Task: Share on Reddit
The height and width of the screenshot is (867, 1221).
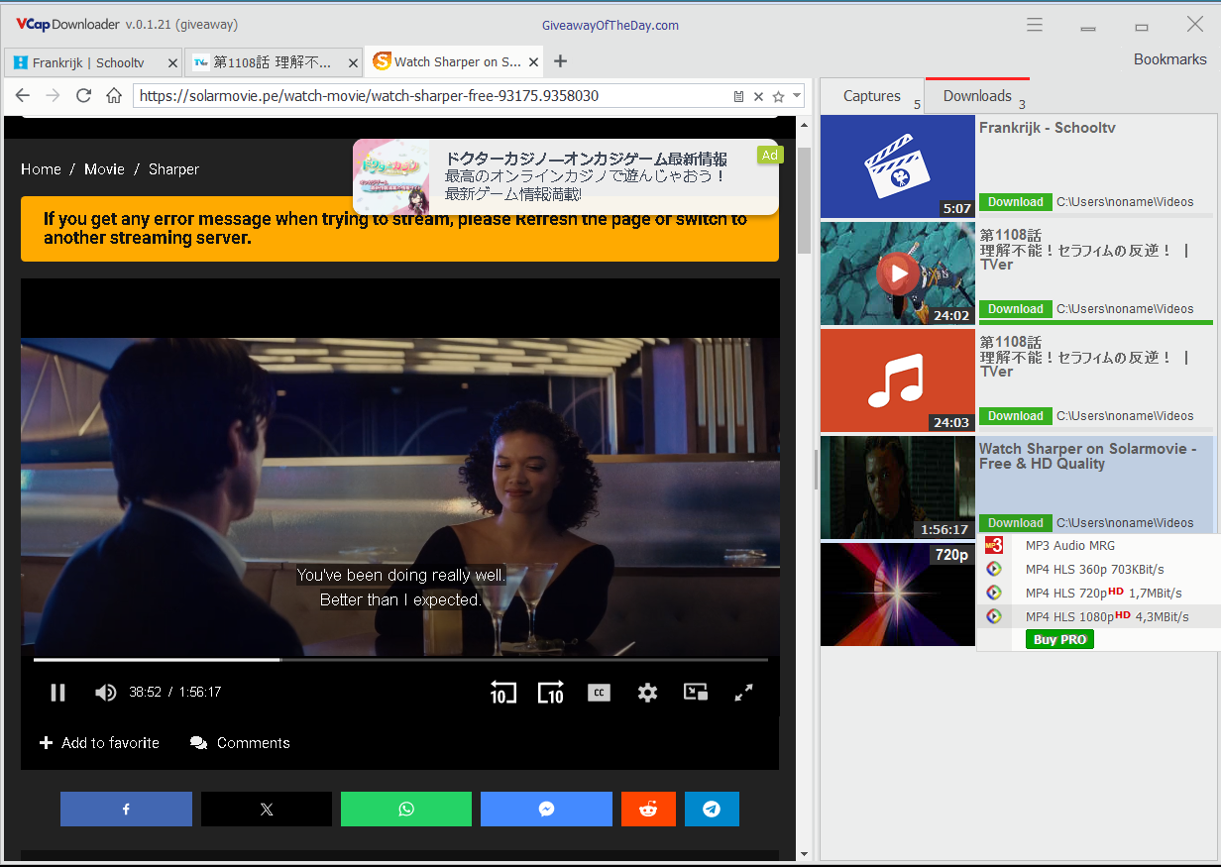Action: pos(648,809)
